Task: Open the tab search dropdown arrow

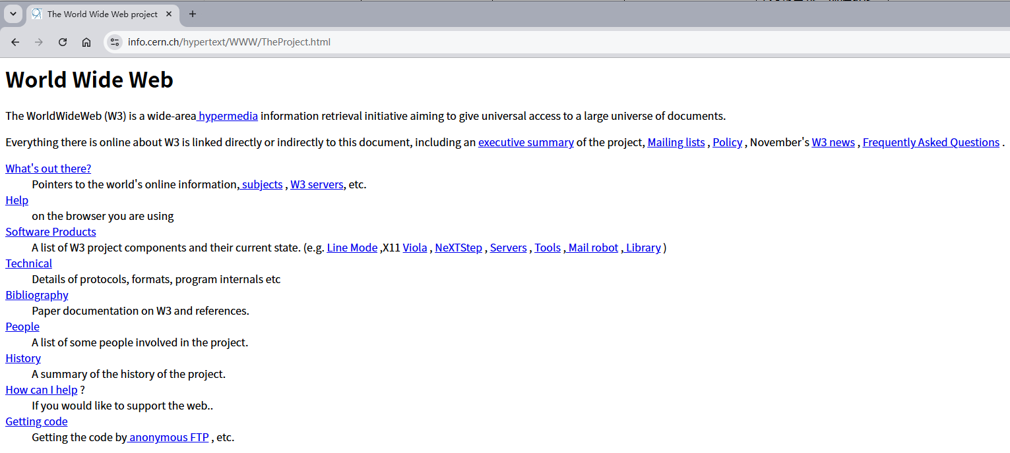Action: tap(13, 14)
